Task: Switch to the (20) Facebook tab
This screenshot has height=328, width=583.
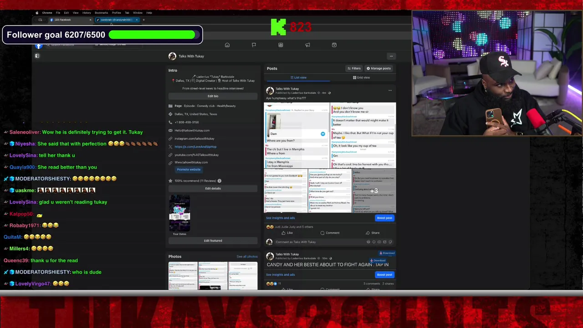Action: (x=70, y=20)
